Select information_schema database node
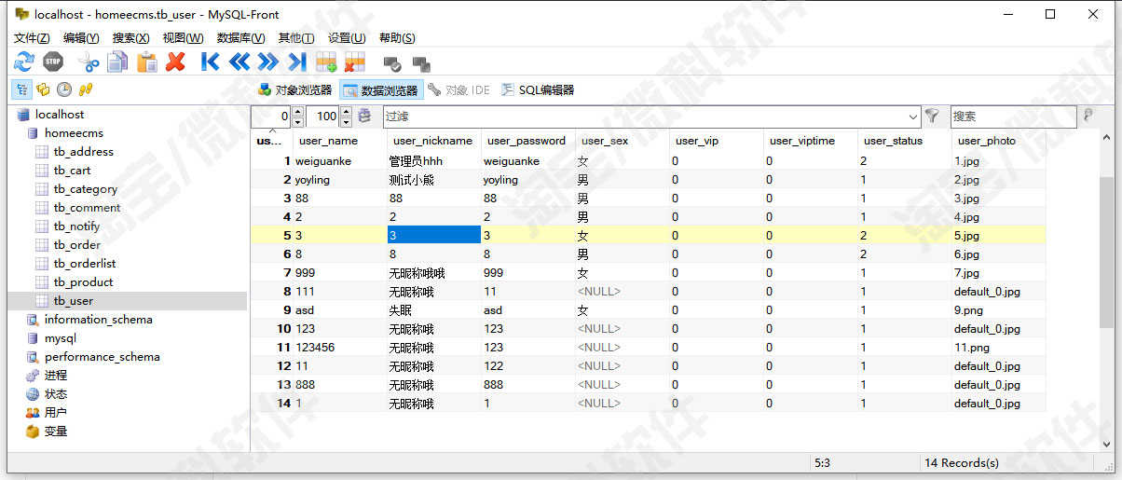The width and height of the screenshot is (1122, 480). pos(98,320)
